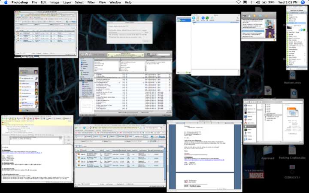Click the Finder back/forward navigation buttons

[x=246, y=102]
